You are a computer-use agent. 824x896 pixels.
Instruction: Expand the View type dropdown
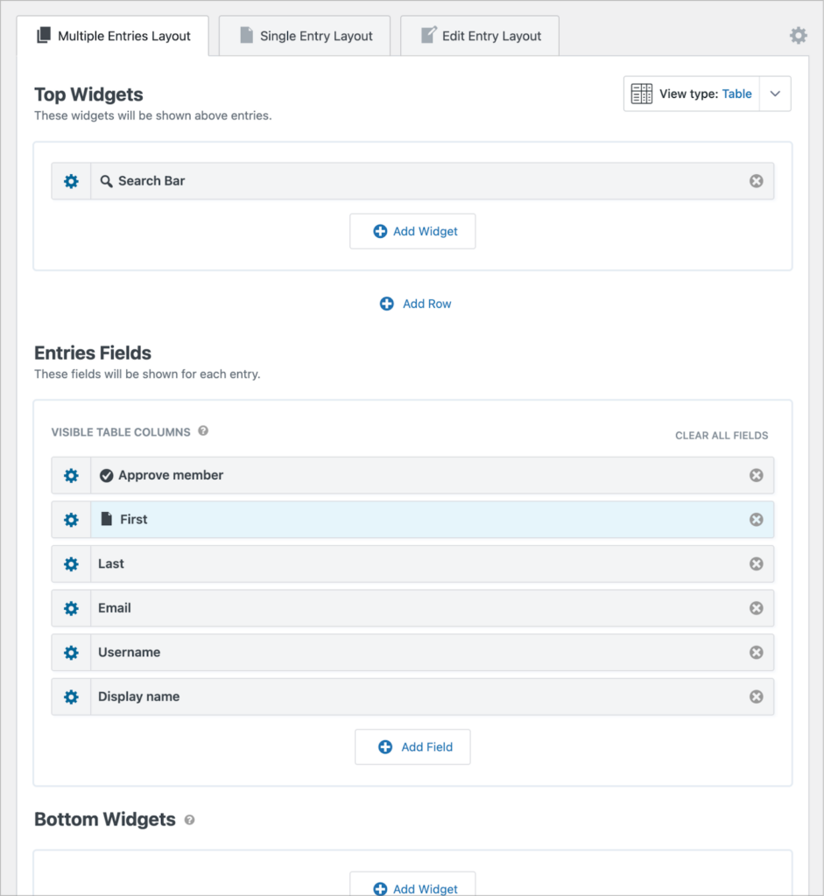point(776,94)
